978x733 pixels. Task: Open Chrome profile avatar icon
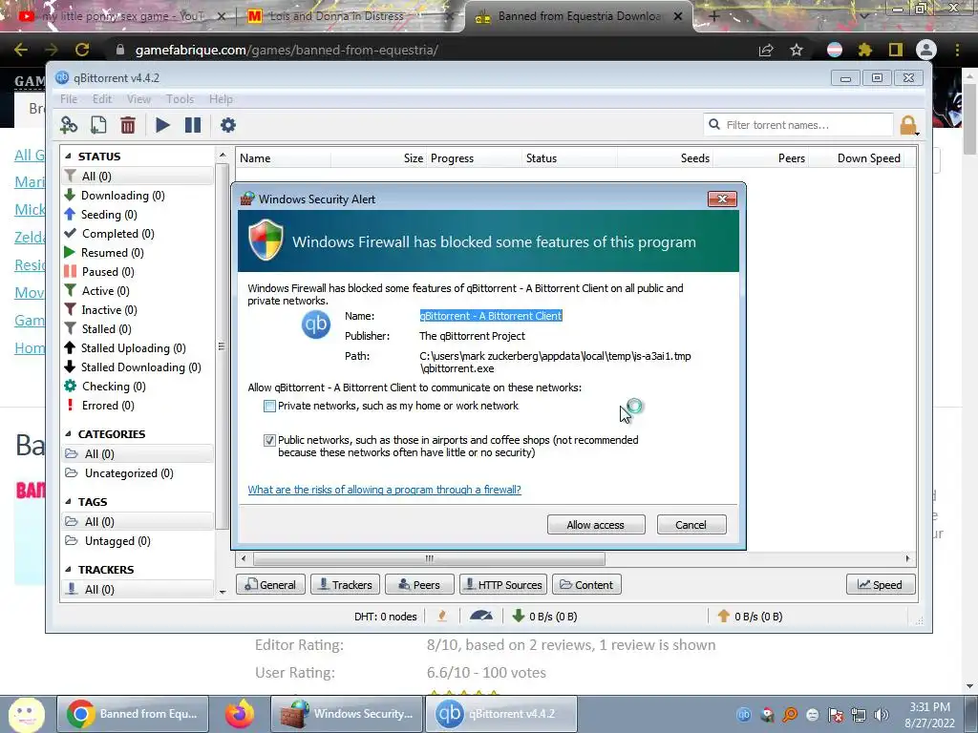click(x=926, y=50)
